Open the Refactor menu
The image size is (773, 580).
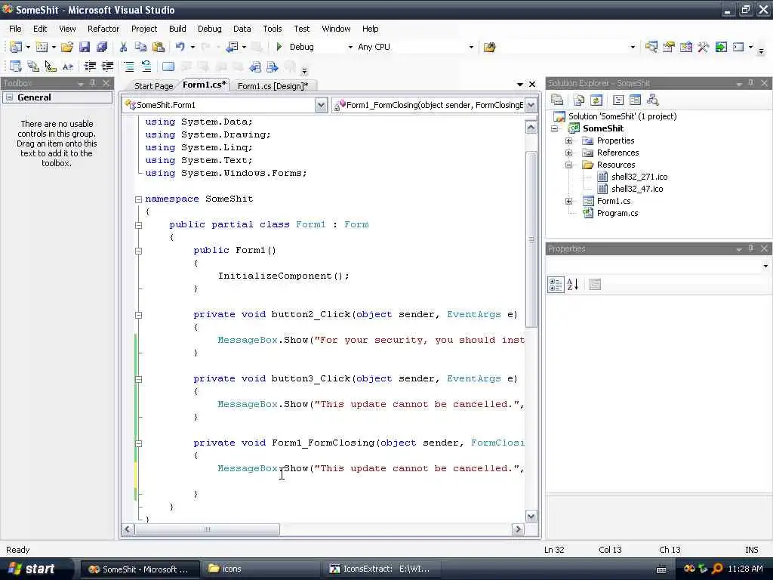103,29
